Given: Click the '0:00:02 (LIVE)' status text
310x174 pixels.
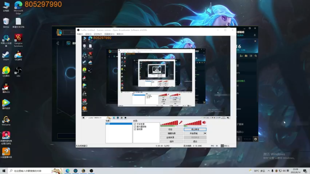Looking at the screenshot, I should coord(163,146).
